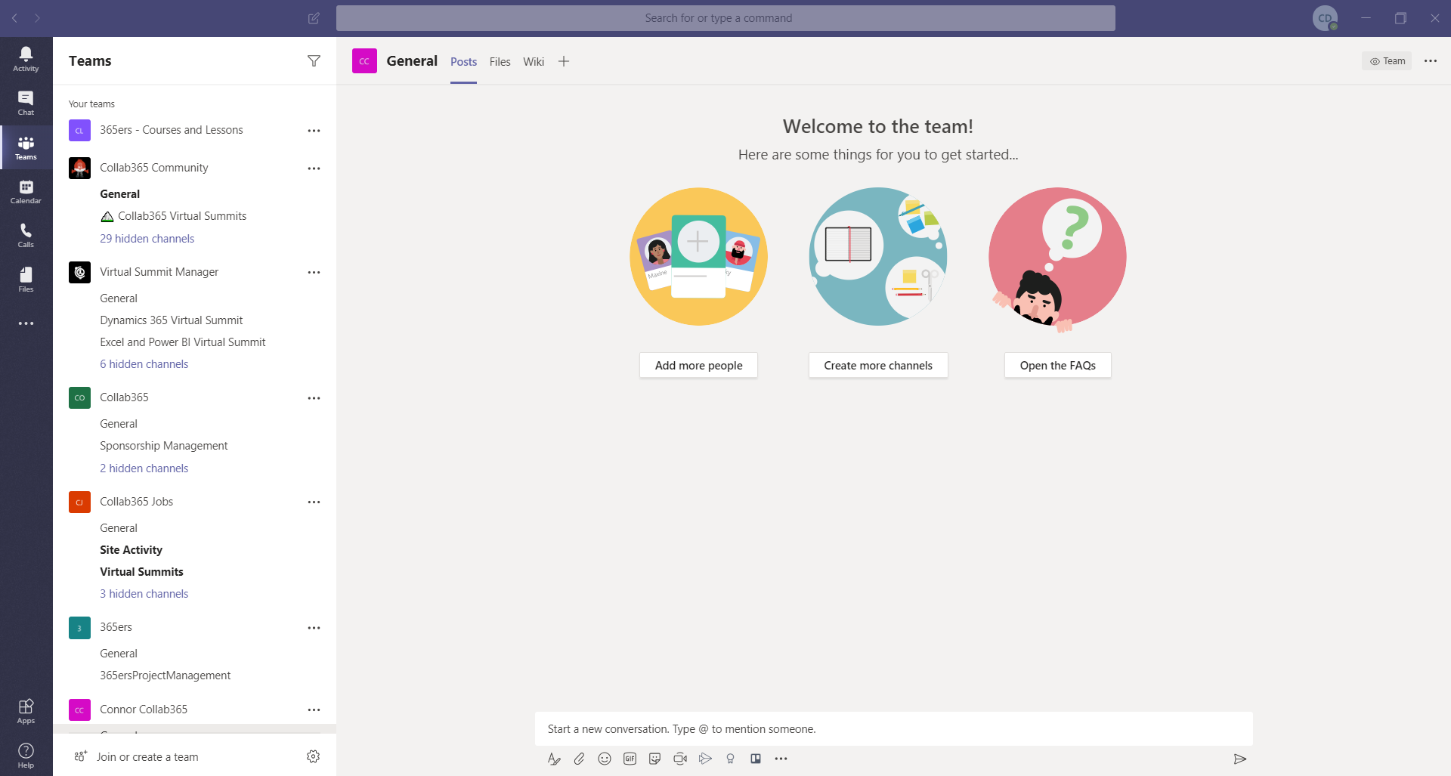The width and height of the screenshot is (1451, 776).
Task: Expand 3 hidden channels
Action: coord(144,594)
